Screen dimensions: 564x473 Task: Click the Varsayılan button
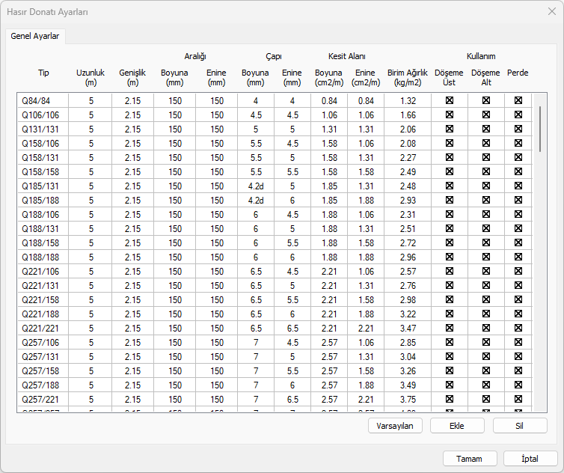pyautogui.click(x=396, y=425)
